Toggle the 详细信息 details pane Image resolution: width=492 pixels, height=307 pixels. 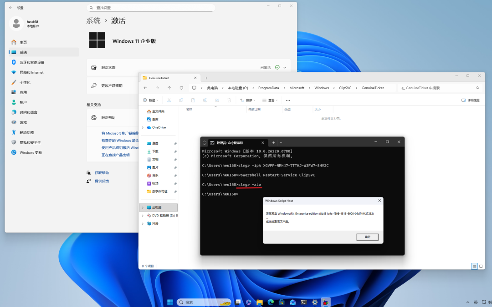(x=469, y=101)
